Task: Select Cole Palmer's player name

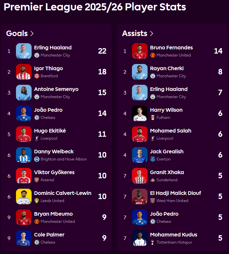Action: 49,235
